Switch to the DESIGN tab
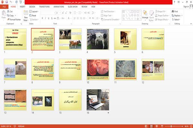The height and width of the screenshot is (128, 193). click(x=32, y=7)
